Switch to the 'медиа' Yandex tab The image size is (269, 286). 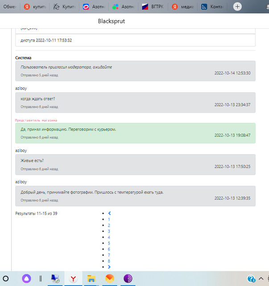coord(182,7)
